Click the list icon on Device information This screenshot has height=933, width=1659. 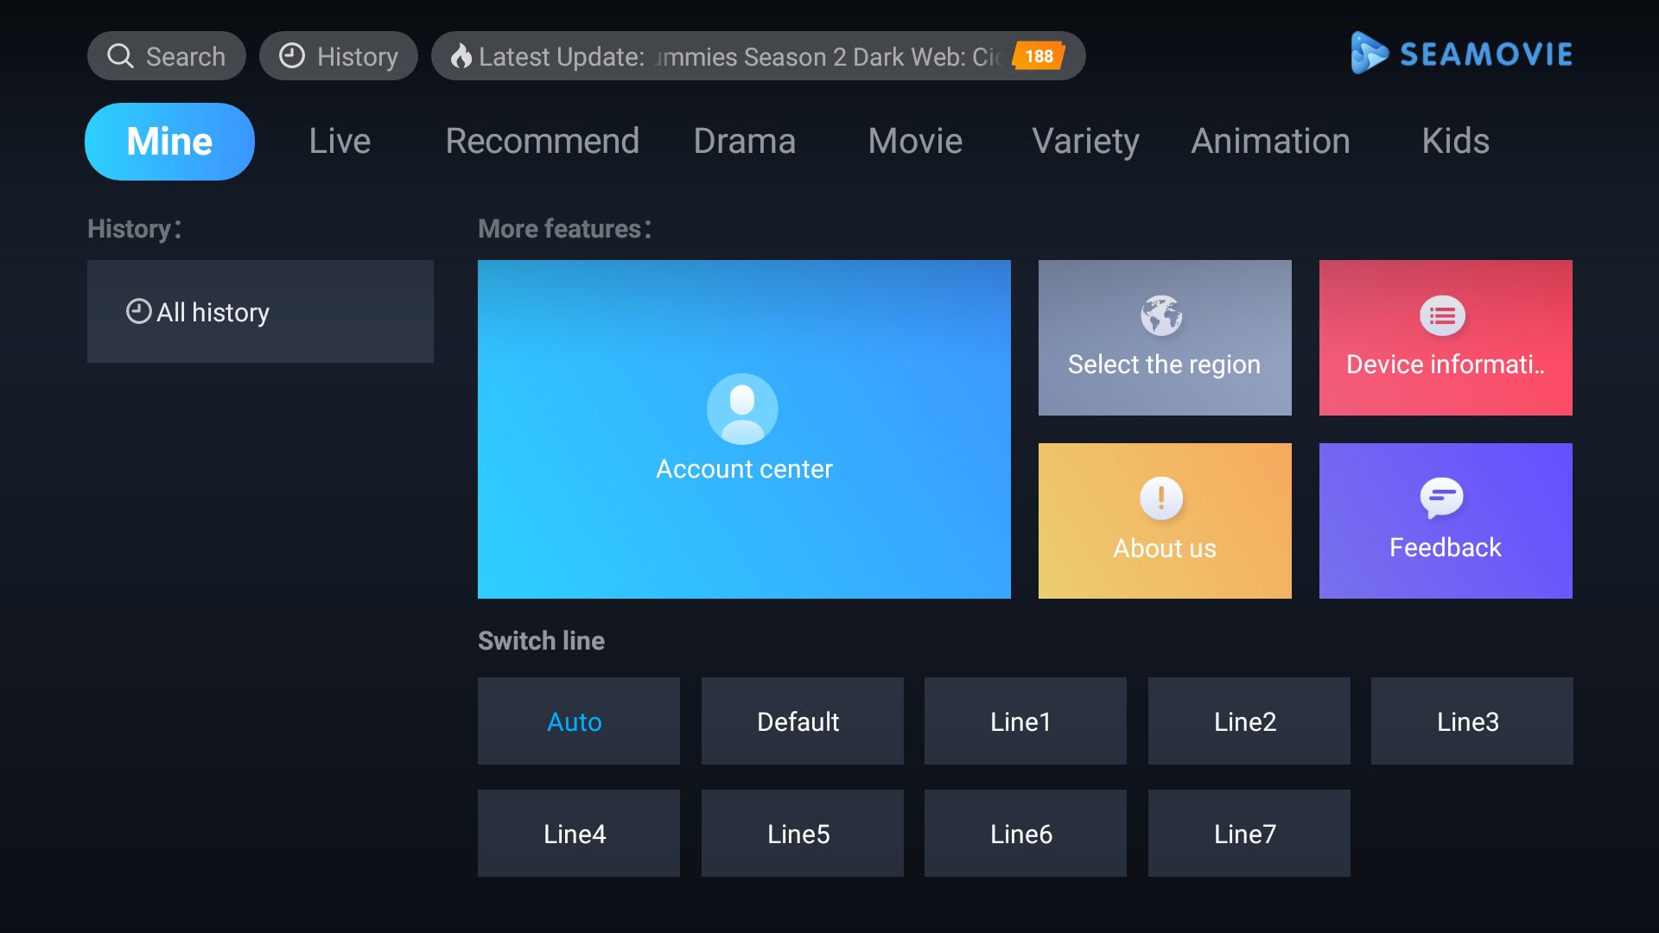coord(1443,316)
